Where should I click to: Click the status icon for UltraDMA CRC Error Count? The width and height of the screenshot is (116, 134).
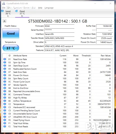pos(5,117)
